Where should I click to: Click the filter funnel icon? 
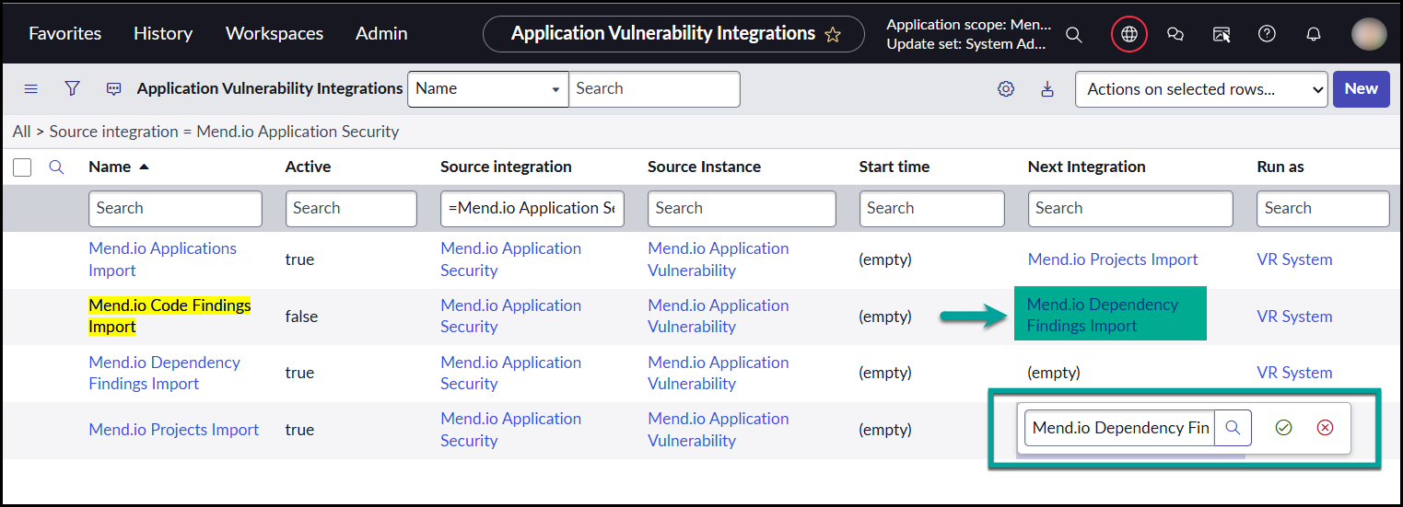pos(73,88)
